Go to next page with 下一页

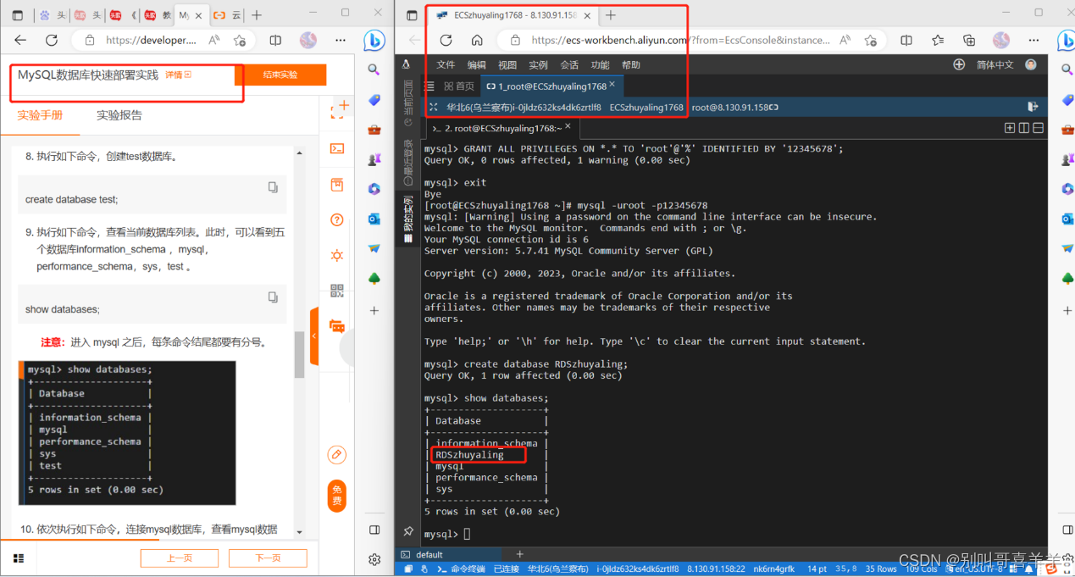point(268,558)
